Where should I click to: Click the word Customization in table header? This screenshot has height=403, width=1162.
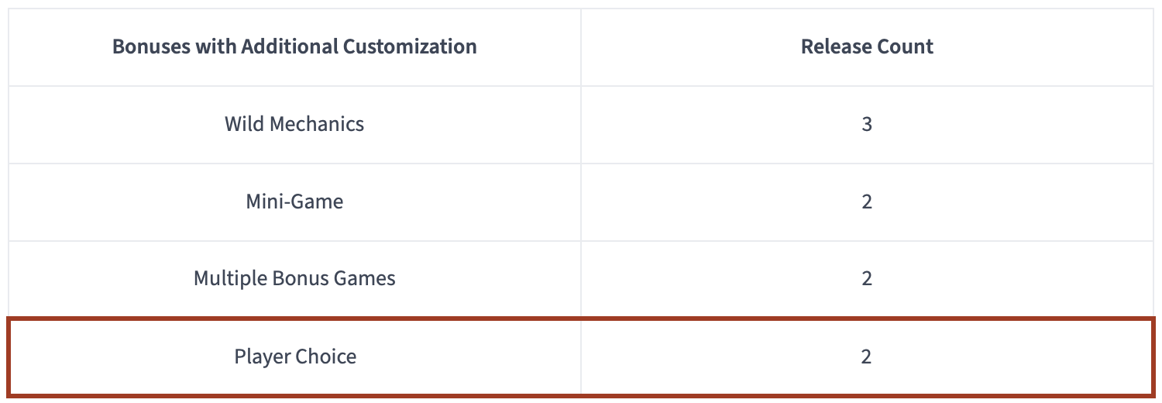(410, 46)
